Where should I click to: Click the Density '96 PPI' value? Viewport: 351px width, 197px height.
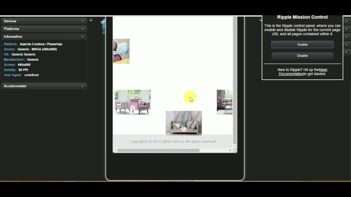click(23, 70)
